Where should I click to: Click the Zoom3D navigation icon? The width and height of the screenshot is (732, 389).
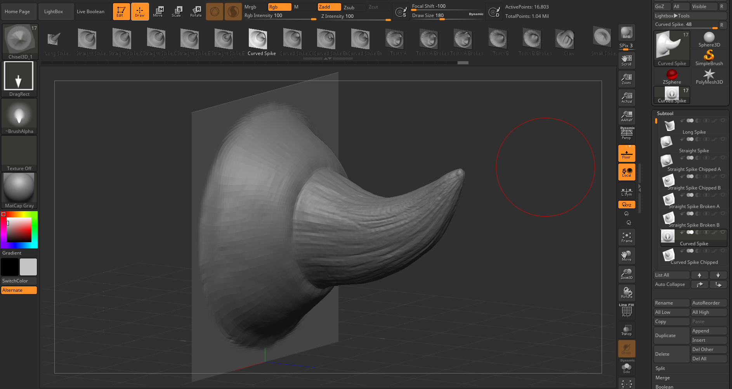(x=626, y=274)
